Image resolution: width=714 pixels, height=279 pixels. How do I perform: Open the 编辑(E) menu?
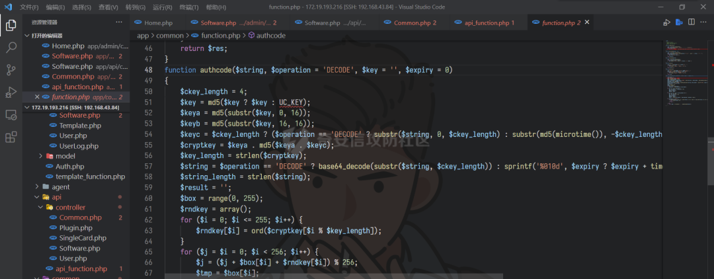[56, 7]
